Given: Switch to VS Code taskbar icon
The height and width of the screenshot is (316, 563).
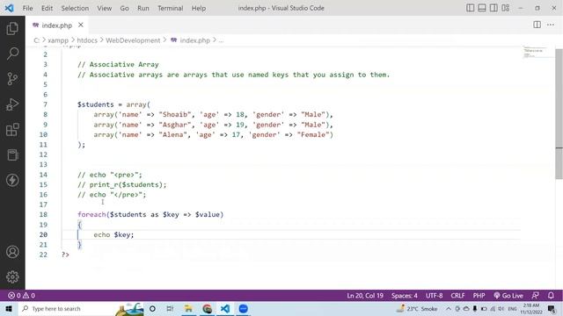Looking at the screenshot, I should (225, 308).
